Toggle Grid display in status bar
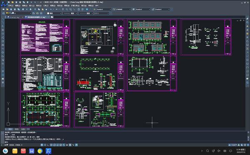The image size is (250, 155). click(45, 145)
